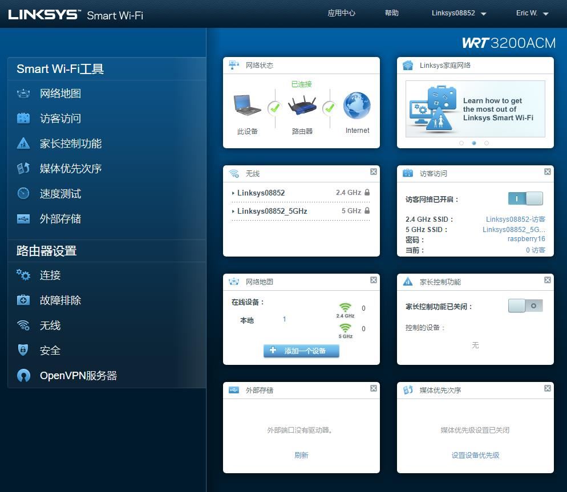Click the 访客访问 sidebar icon
567x492 pixels.
[x=23, y=118]
